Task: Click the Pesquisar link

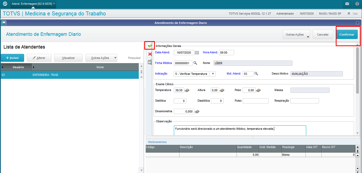Action: 134,58
